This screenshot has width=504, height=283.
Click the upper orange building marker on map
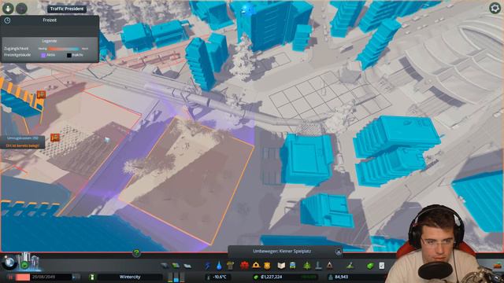click(41, 94)
